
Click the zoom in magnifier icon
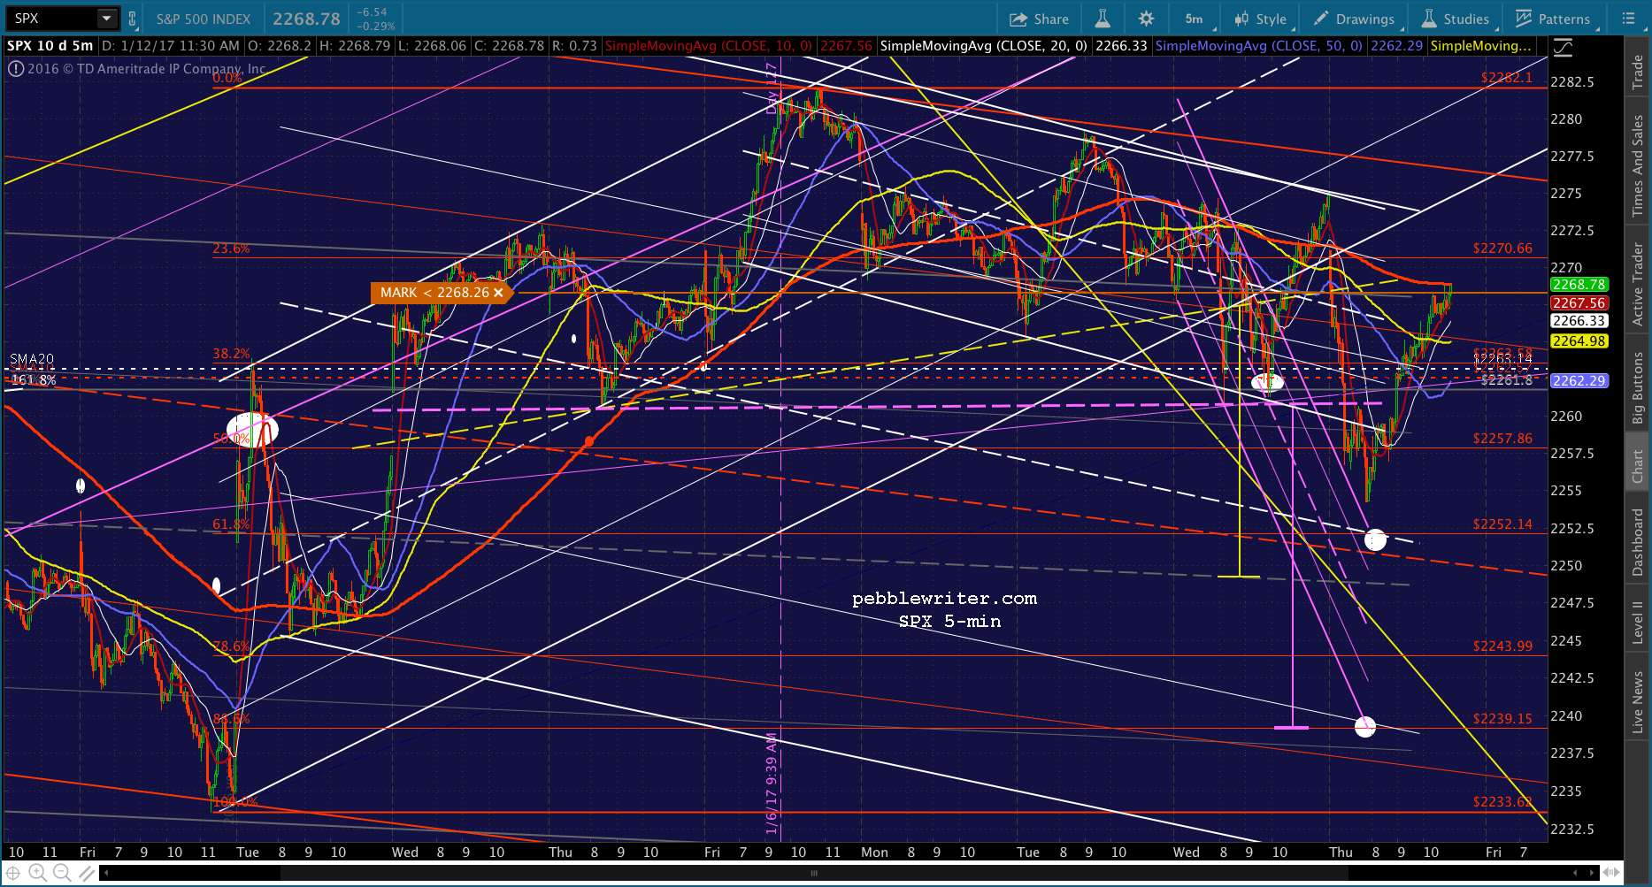point(38,873)
